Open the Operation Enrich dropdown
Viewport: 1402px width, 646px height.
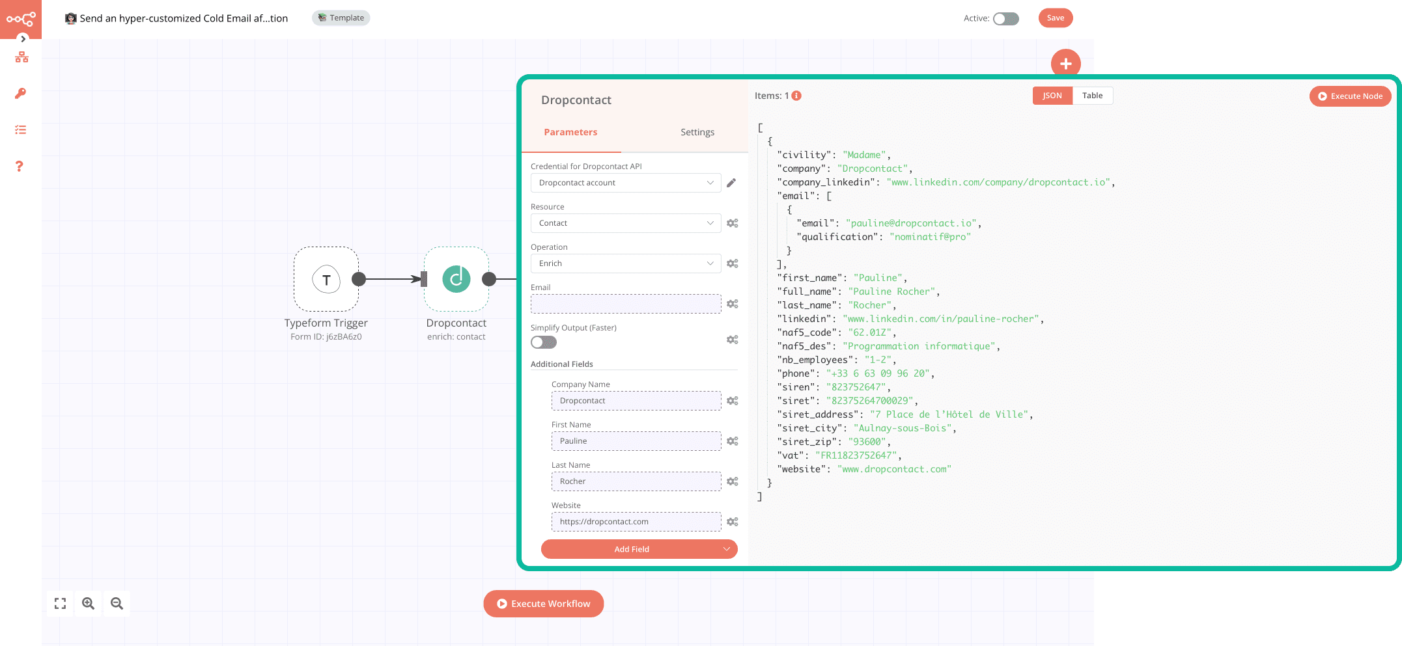(626, 263)
